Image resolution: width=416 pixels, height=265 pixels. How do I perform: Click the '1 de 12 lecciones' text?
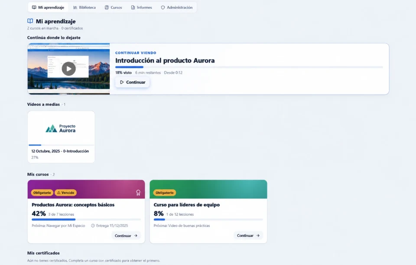(x=180, y=214)
